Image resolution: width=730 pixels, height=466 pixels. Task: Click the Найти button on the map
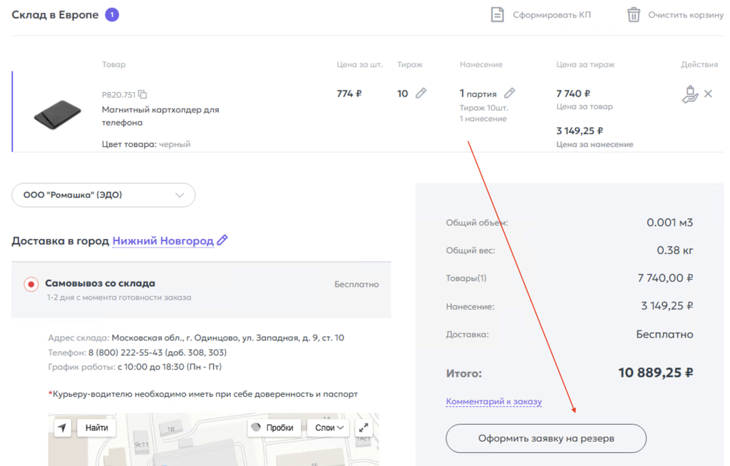96,427
